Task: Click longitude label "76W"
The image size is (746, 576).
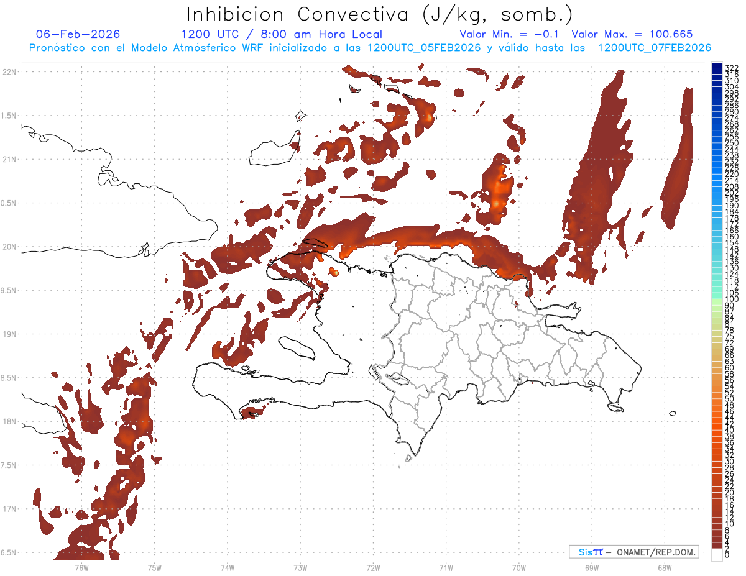Action: click(81, 568)
